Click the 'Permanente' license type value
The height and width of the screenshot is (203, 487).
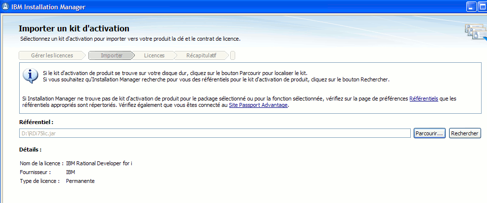pyautogui.click(x=80, y=181)
